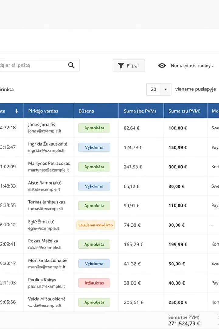Click Vykdoma badge for Aistė Ramonaitė
This screenshot has width=219, height=329.
click(x=94, y=186)
